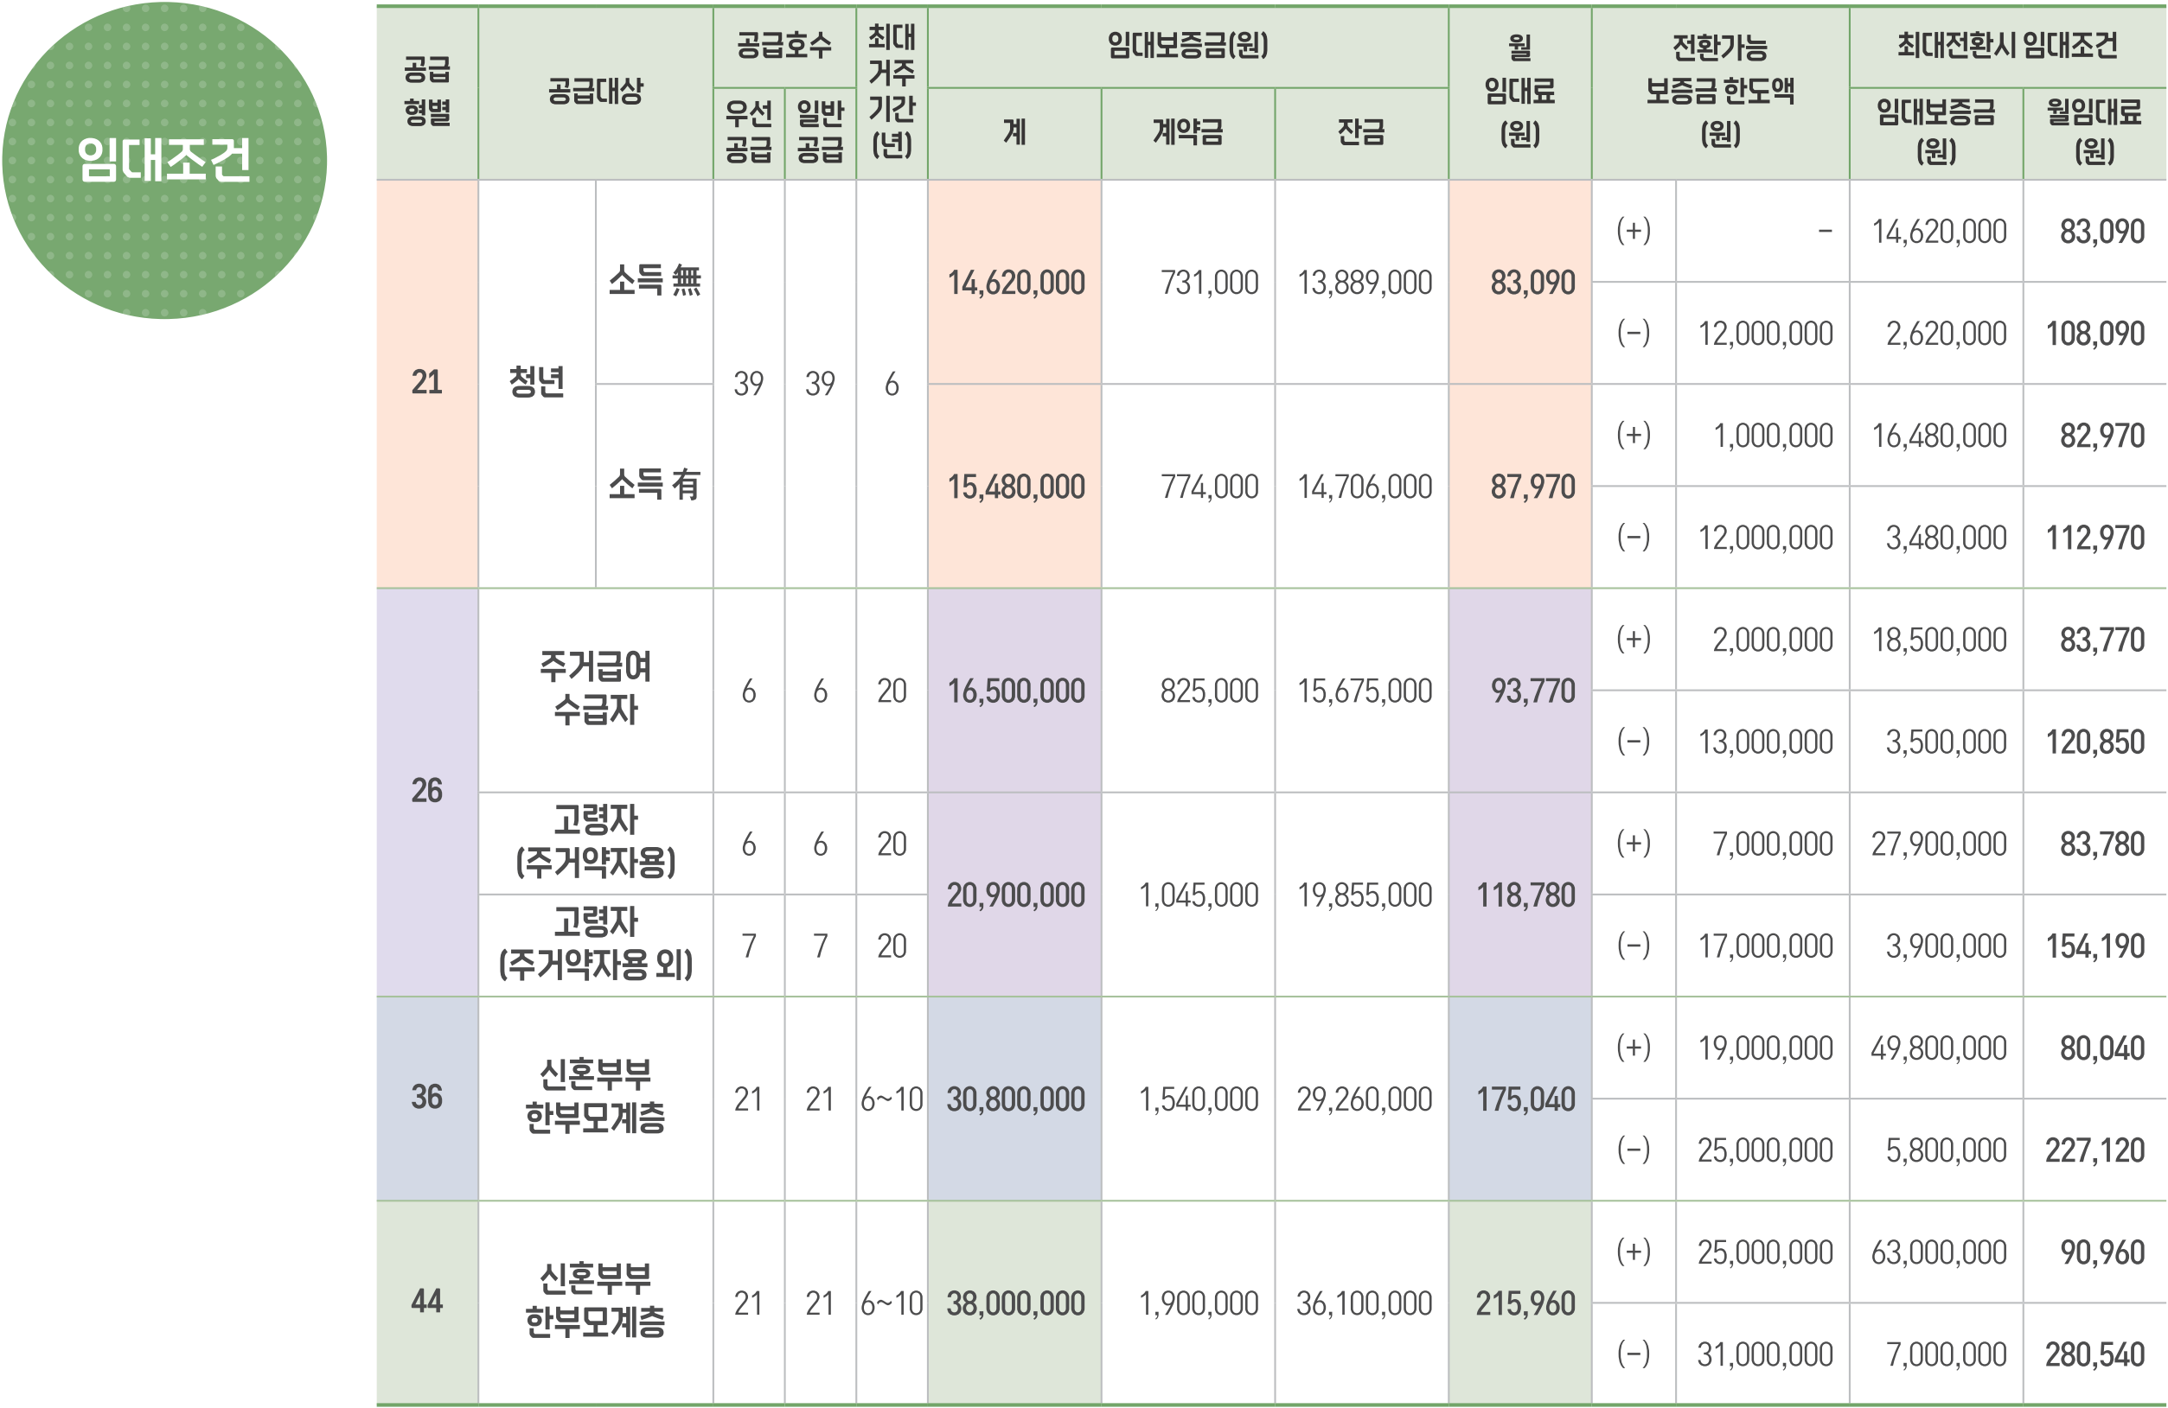Viewport: 2168px width, 1408px height.
Task: Click deposit total 30,800,000 cell
Action: pyautogui.click(x=1014, y=1099)
